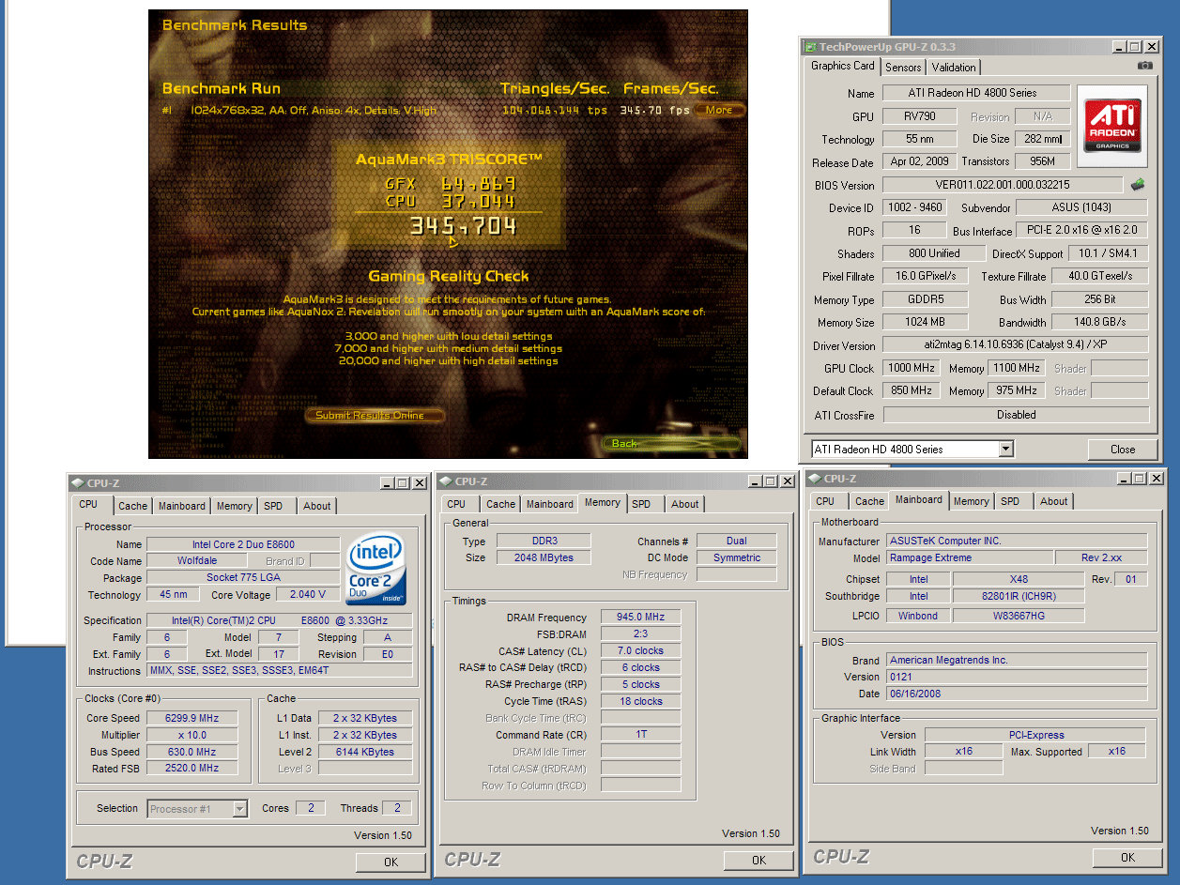The image size is (1180, 885).
Task: Click the Memory Size 2048 MBytes value
Action: pyautogui.click(x=543, y=557)
